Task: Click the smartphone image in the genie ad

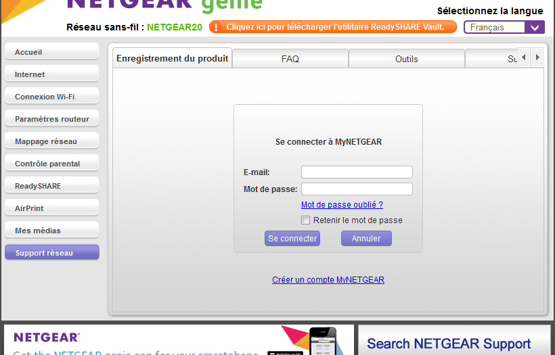Action: pyautogui.click(x=321, y=341)
